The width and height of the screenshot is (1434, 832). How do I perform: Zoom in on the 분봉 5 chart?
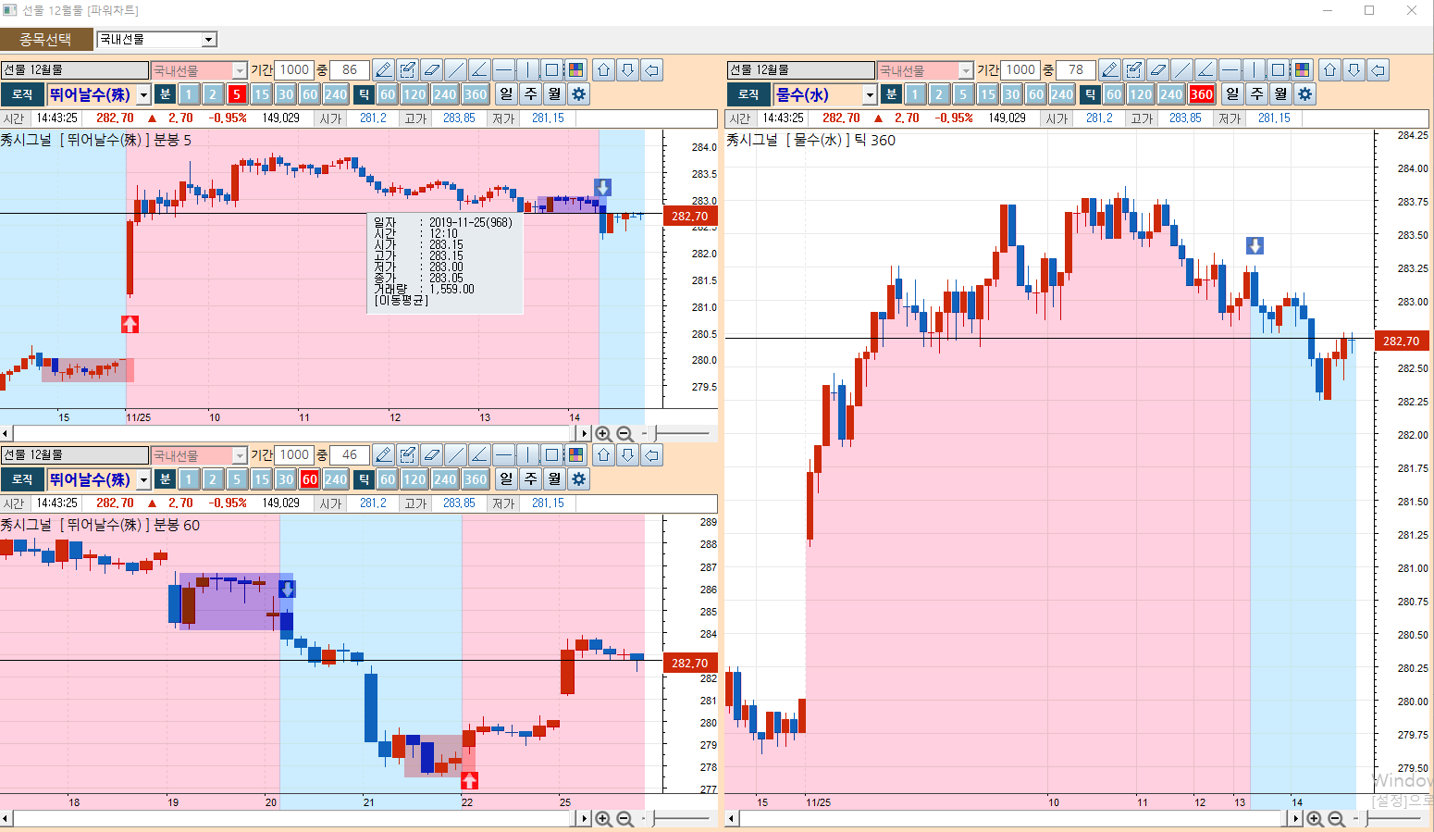point(603,433)
